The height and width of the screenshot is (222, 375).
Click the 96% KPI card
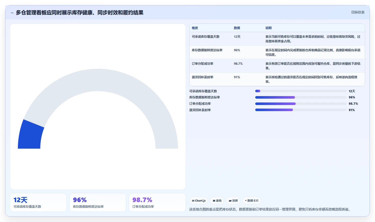(98, 202)
